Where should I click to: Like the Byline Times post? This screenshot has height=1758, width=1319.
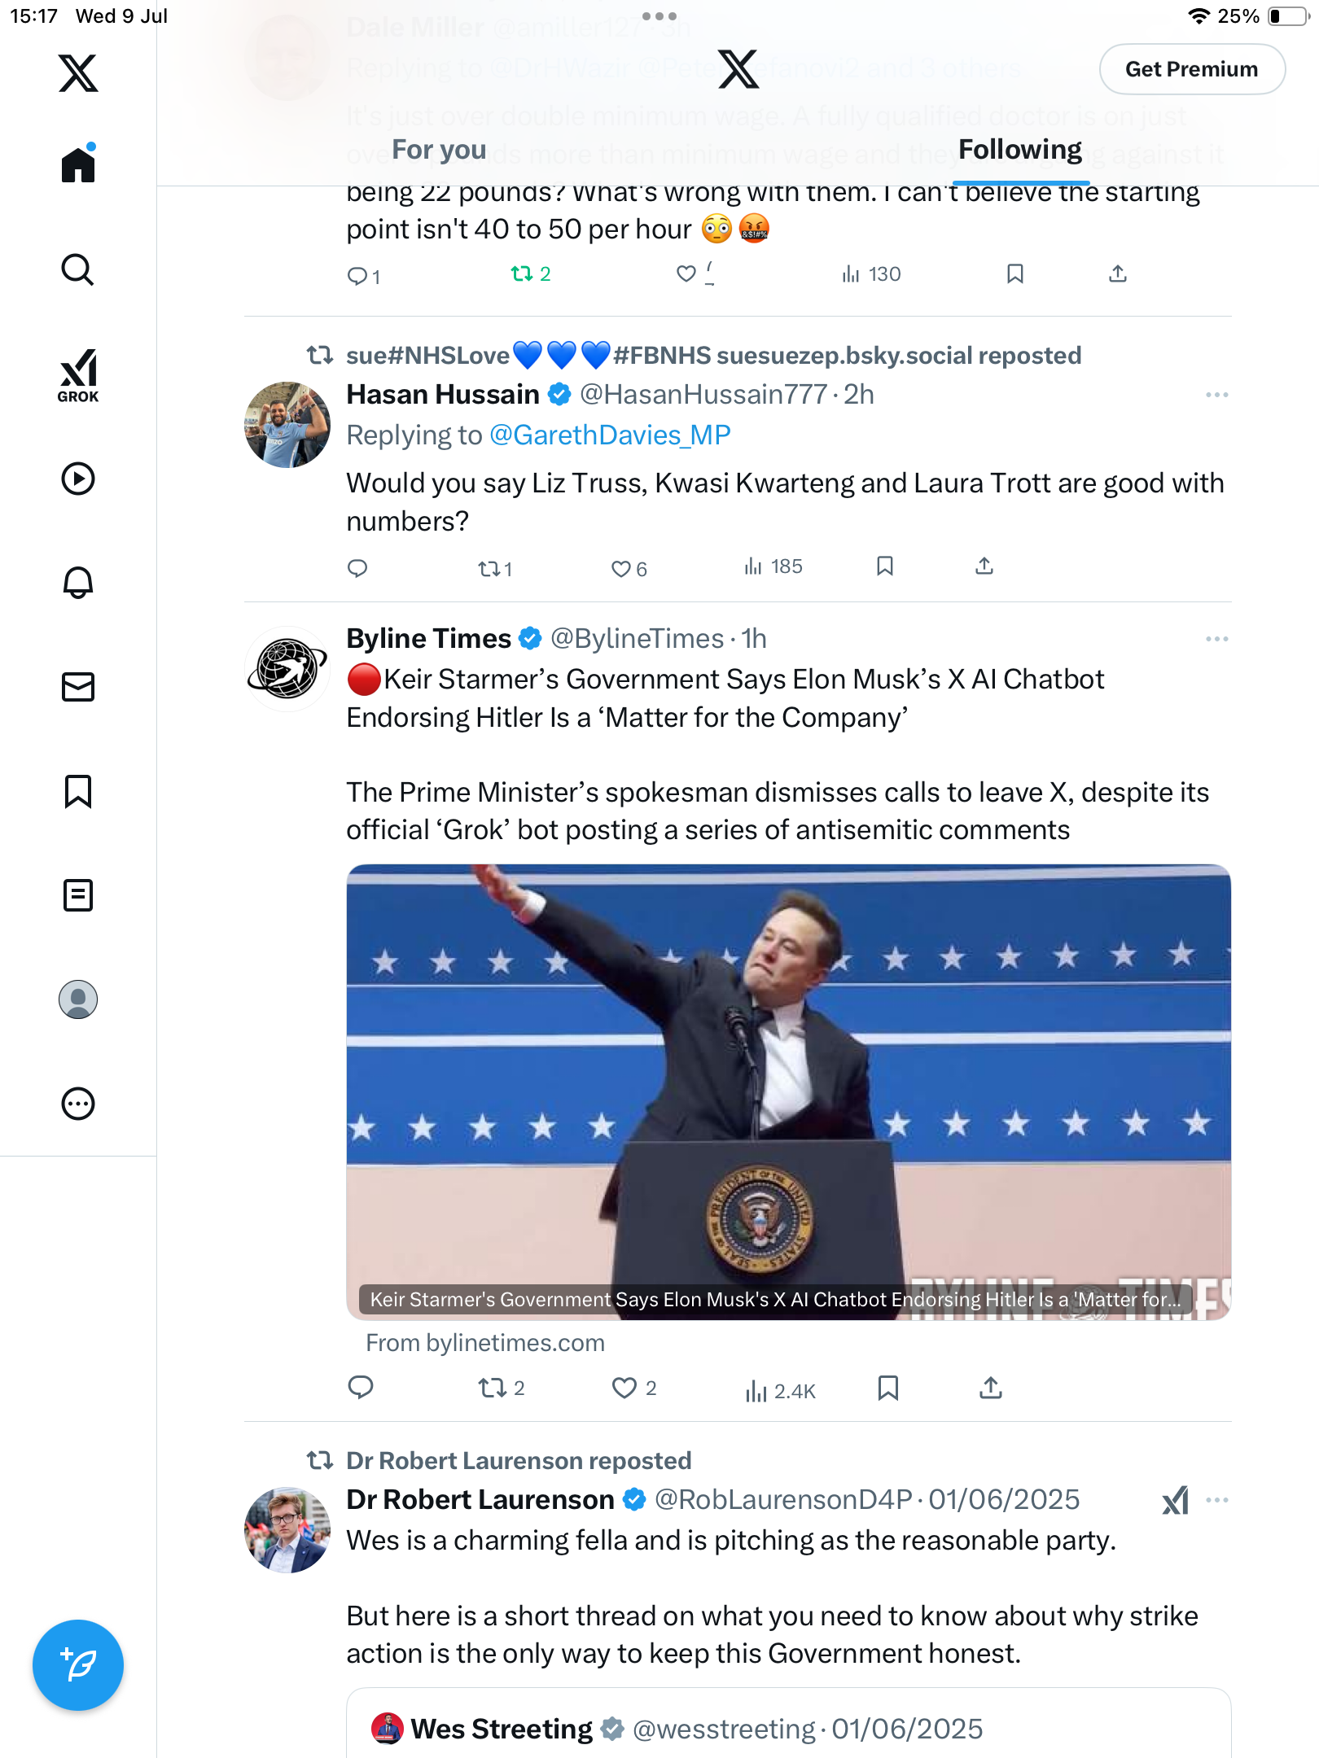click(x=633, y=1388)
